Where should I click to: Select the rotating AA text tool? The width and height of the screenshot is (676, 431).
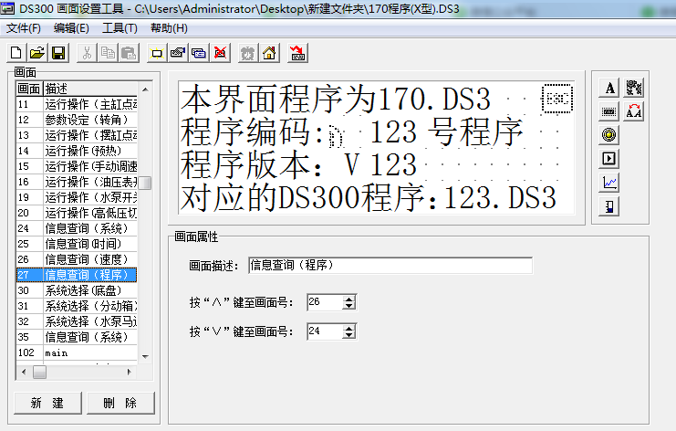(633, 111)
